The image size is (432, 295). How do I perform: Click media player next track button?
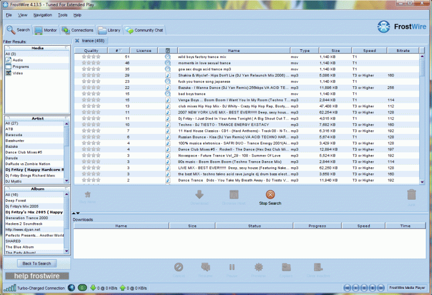381,288
